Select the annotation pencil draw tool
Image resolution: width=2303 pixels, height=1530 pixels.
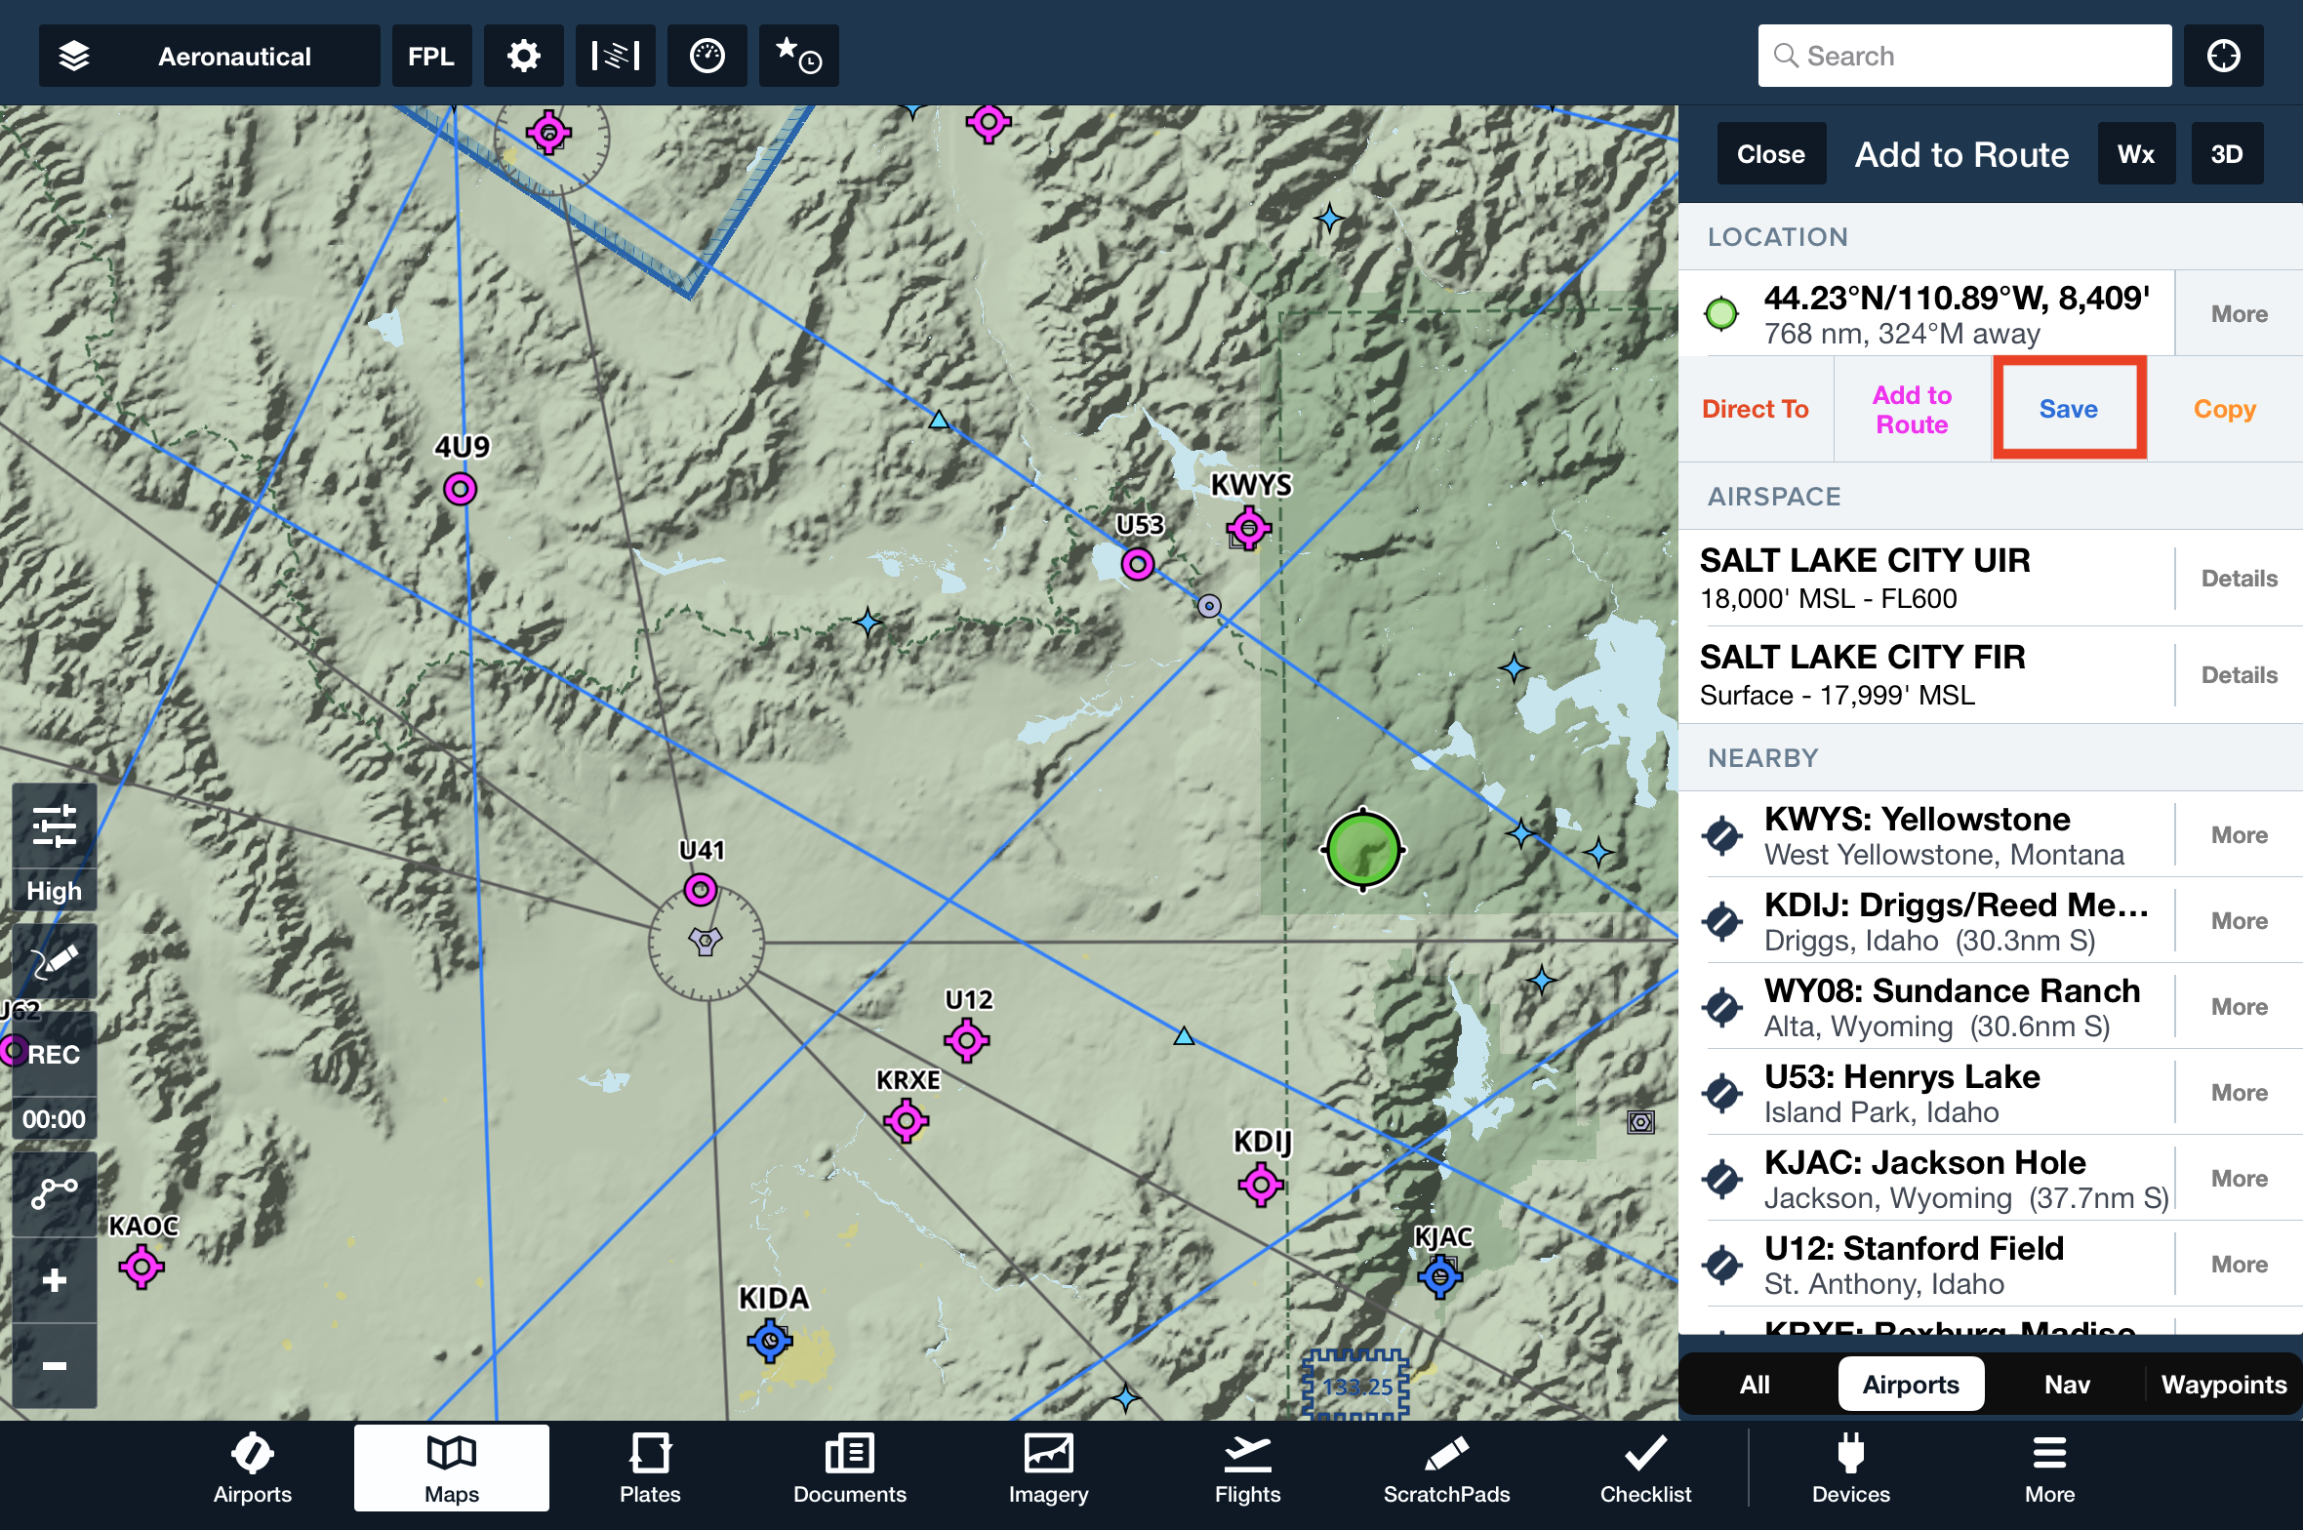[x=55, y=961]
